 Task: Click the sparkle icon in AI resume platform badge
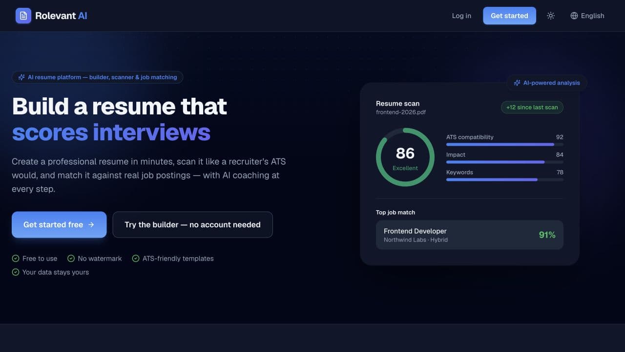coord(21,77)
